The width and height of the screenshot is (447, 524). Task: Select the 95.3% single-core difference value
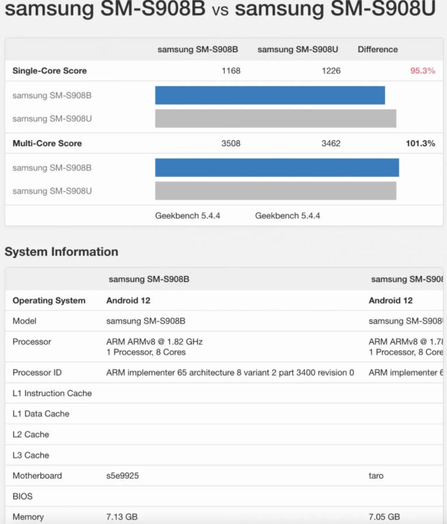422,71
